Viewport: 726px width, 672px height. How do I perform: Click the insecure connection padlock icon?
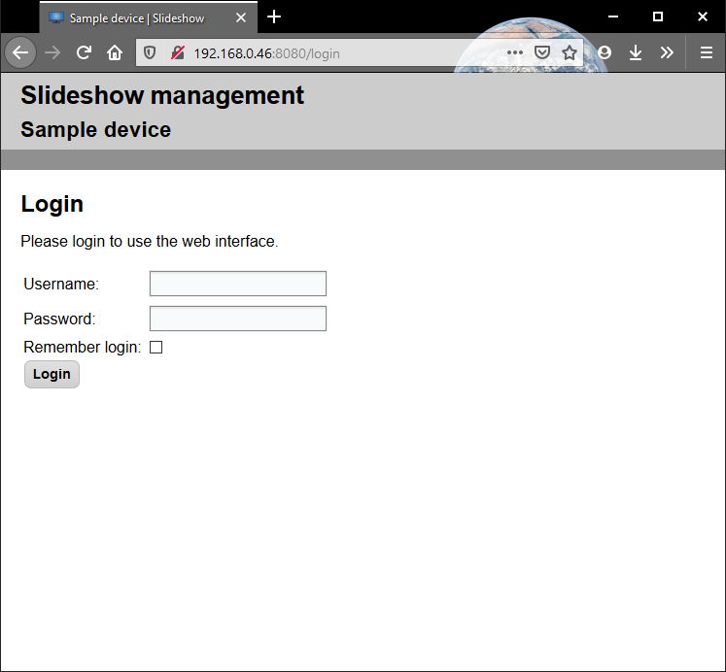177,53
